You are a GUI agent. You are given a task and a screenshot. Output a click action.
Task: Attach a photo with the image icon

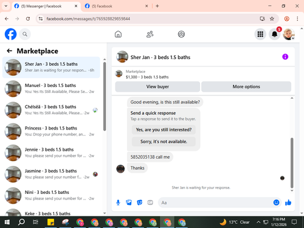click(x=129, y=202)
